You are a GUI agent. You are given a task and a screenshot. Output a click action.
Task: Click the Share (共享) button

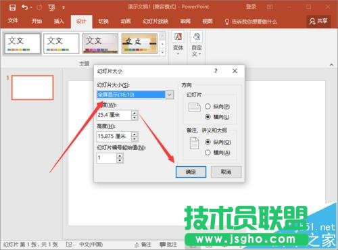click(318, 22)
